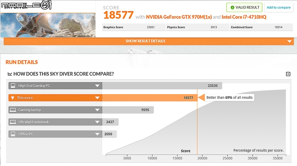The width and height of the screenshot is (297, 166).
Task: Click Intel Core i7-4710HQ link
Action: (244, 17)
